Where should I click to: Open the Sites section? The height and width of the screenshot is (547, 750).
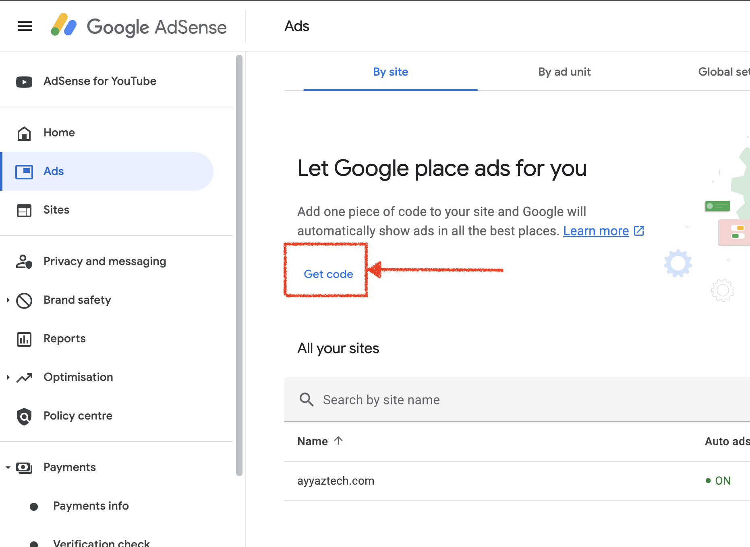[56, 210]
